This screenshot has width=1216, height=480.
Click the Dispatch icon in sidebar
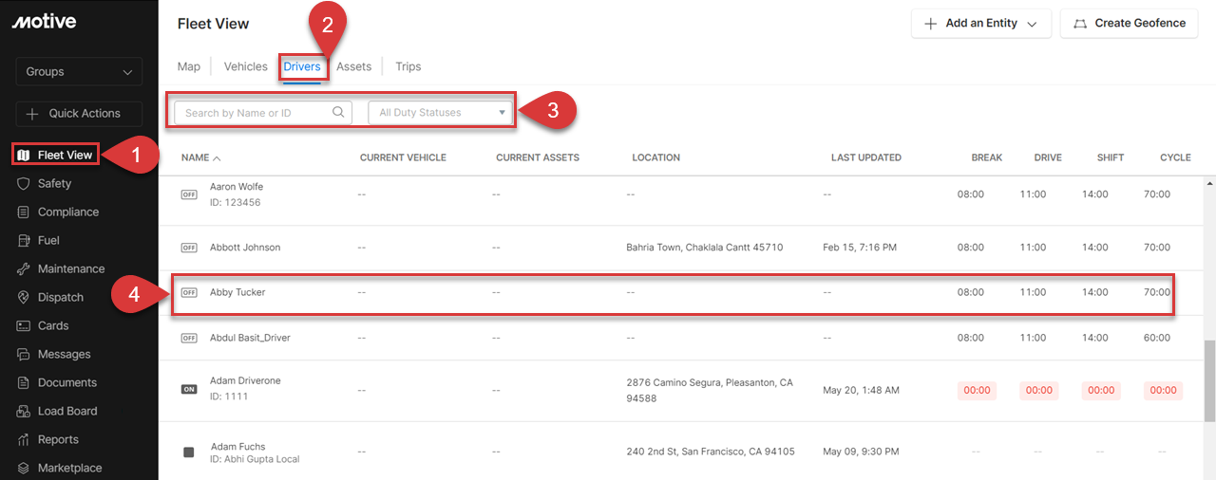[24, 297]
